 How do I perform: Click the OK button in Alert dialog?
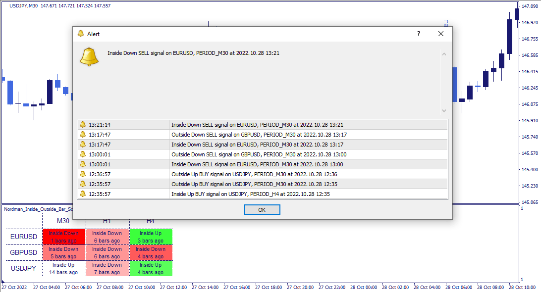pos(262,210)
